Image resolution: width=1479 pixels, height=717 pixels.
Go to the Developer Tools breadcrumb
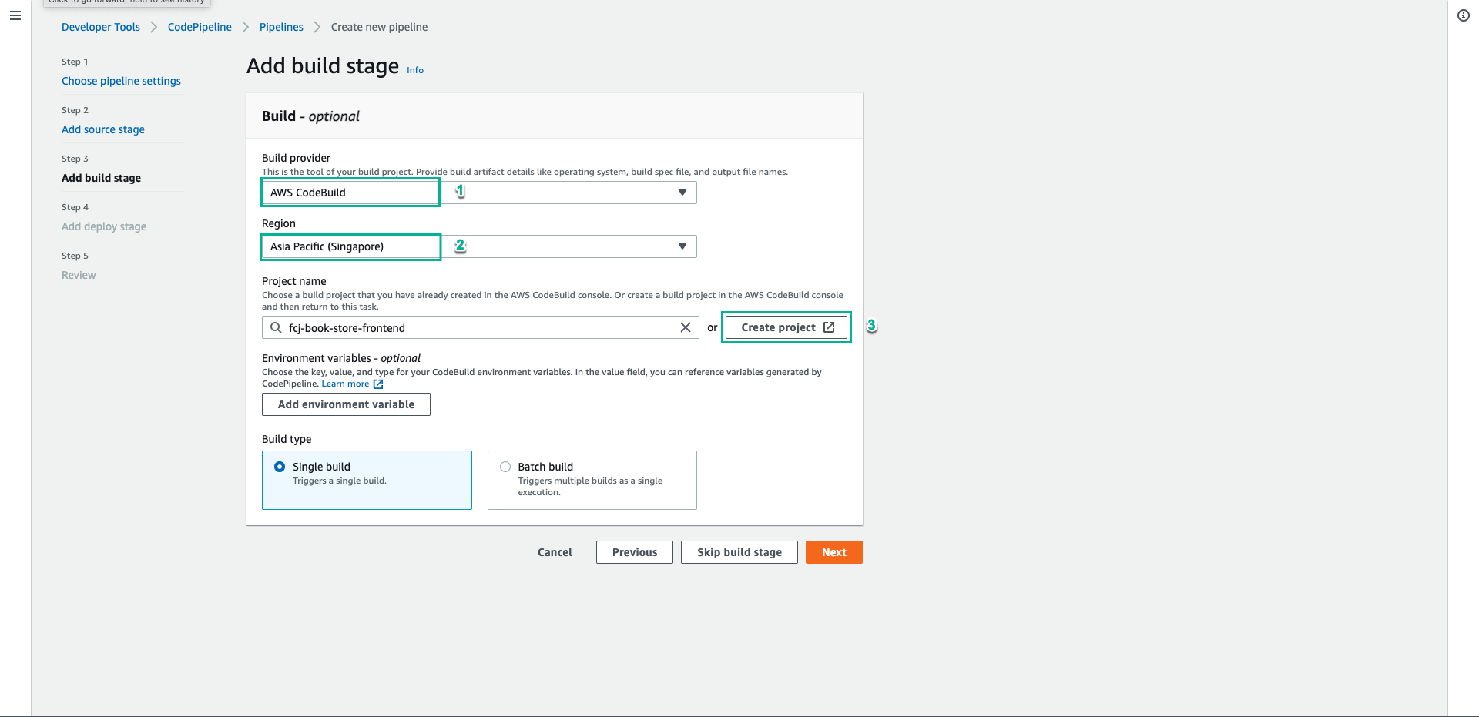point(101,27)
